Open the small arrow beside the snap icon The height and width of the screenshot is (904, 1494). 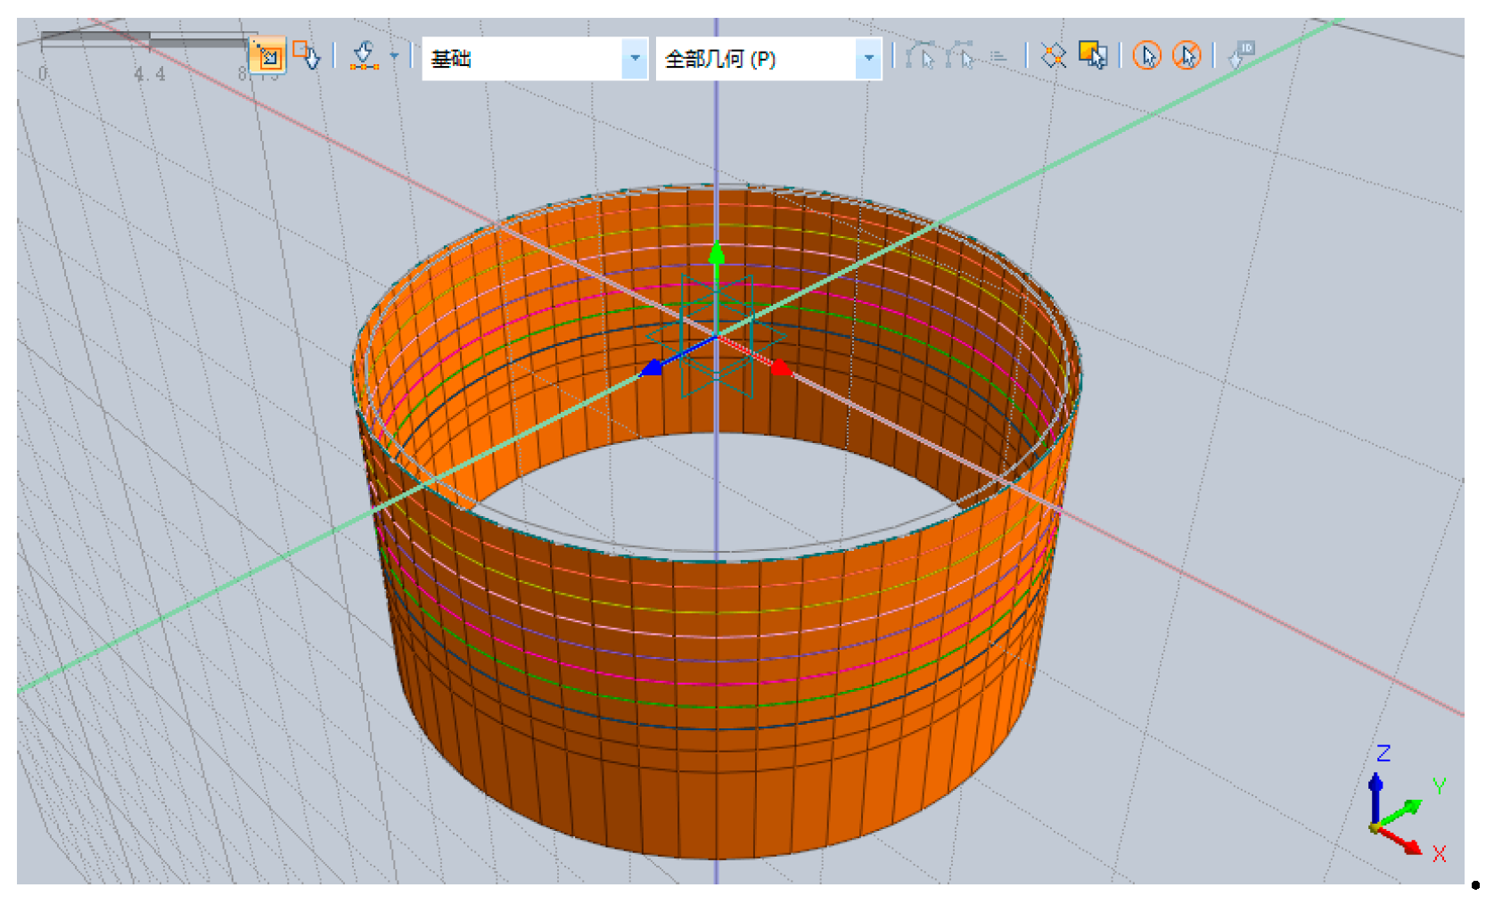click(x=393, y=56)
